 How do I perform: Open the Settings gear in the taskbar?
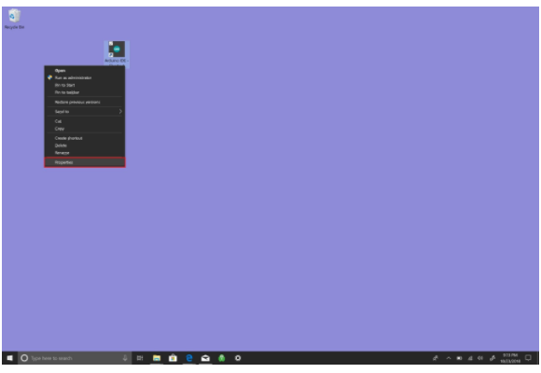(x=238, y=358)
